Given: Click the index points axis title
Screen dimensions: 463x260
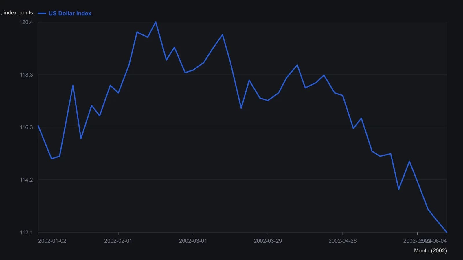Looking at the screenshot, I should pos(16,13).
